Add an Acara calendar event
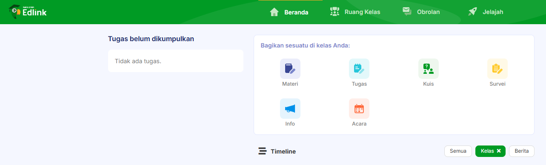Screen dimensions: 546x165 [359, 109]
